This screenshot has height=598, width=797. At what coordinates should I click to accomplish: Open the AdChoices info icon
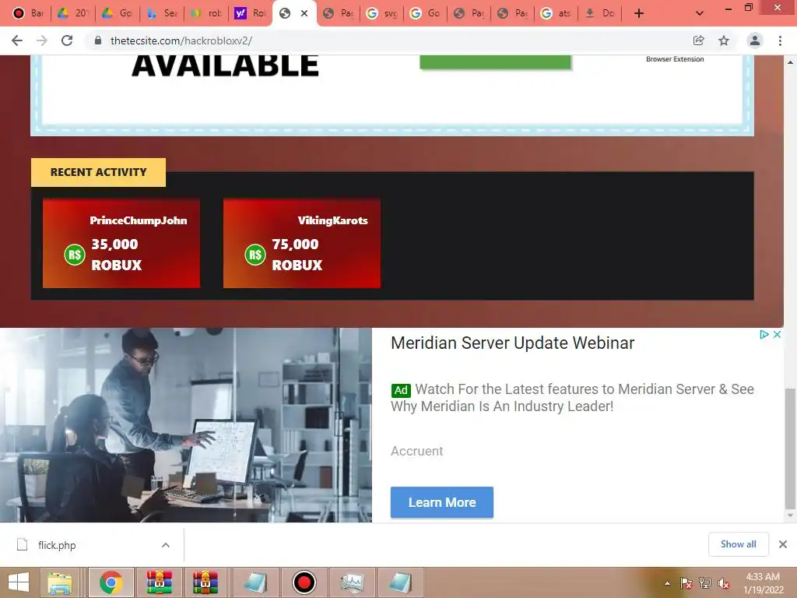pos(764,335)
